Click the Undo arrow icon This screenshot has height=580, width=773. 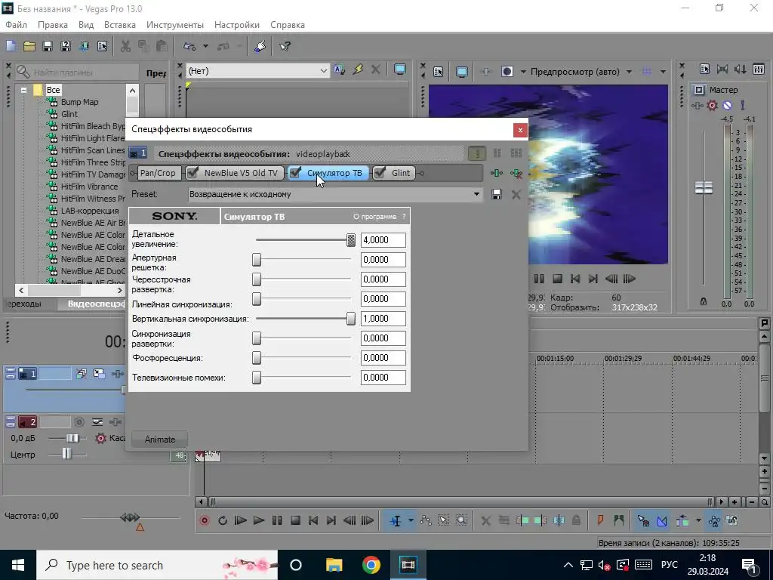click(189, 46)
